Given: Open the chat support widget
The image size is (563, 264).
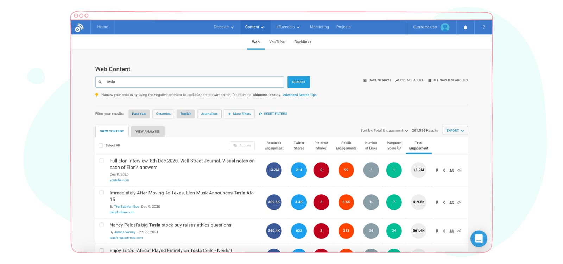Looking at the screenshot, I should [x=479, y=239].
